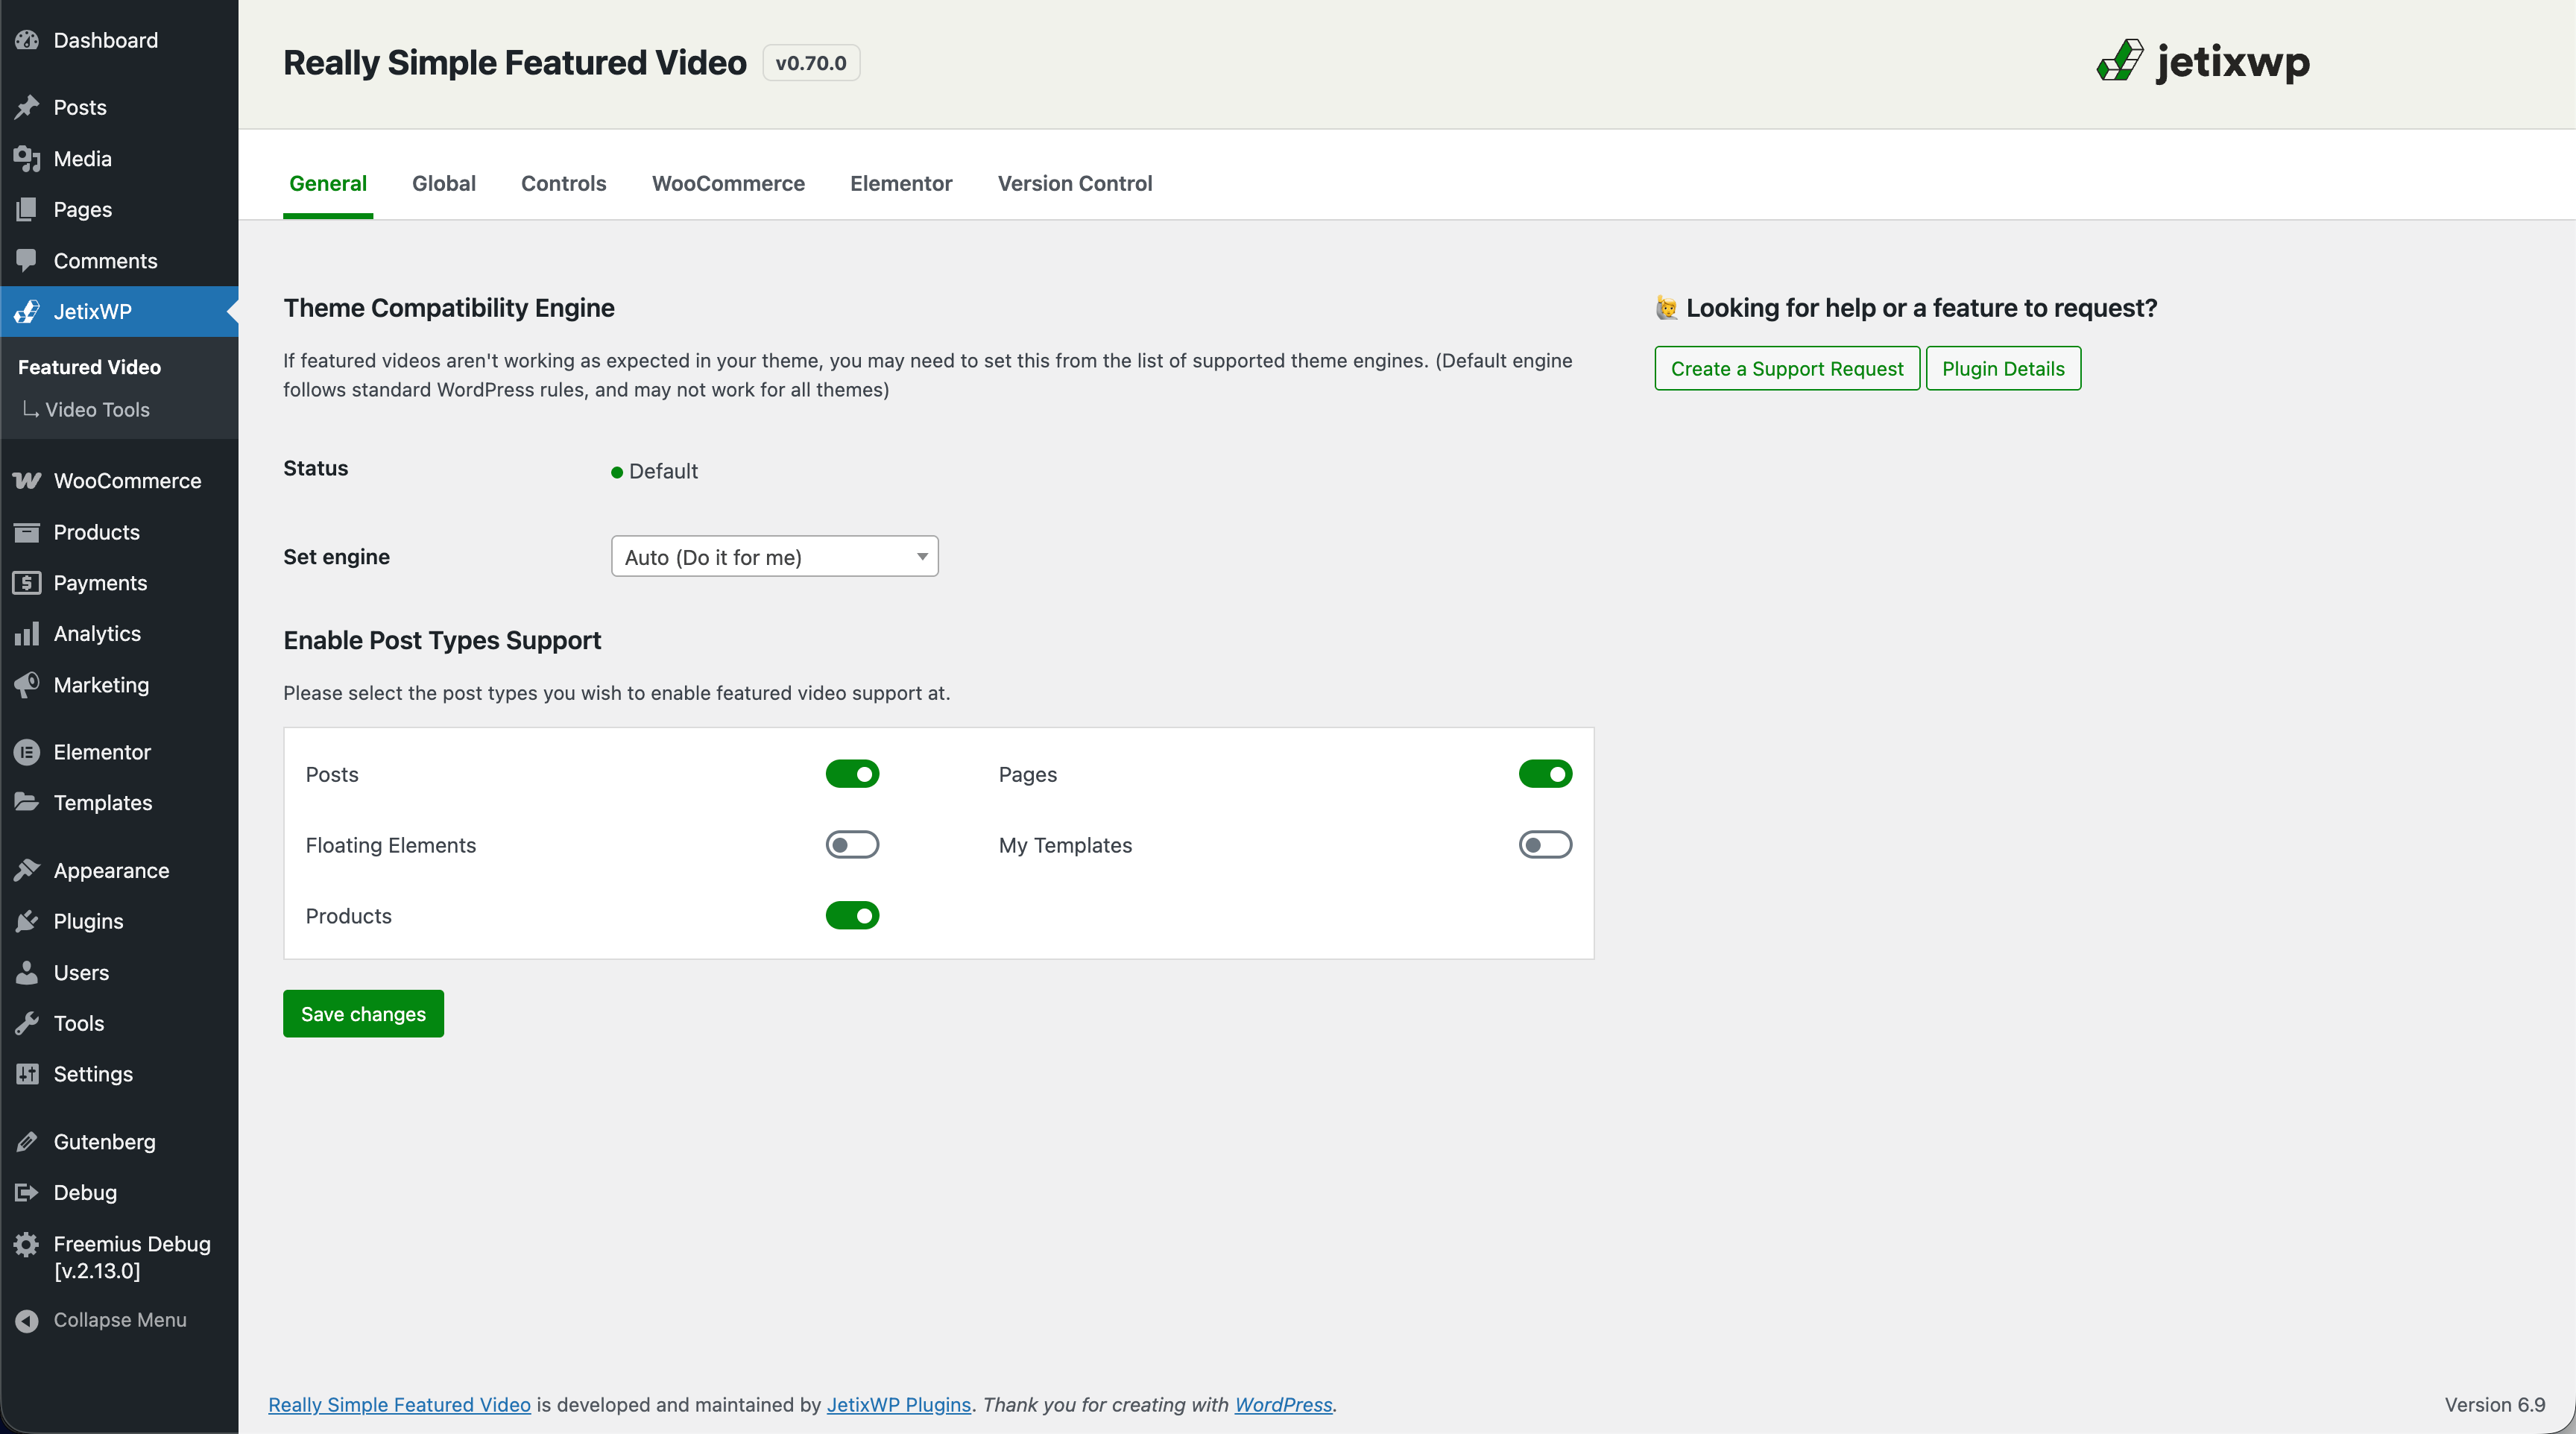Click the jetixwp logo in the header

(2203, 62)
